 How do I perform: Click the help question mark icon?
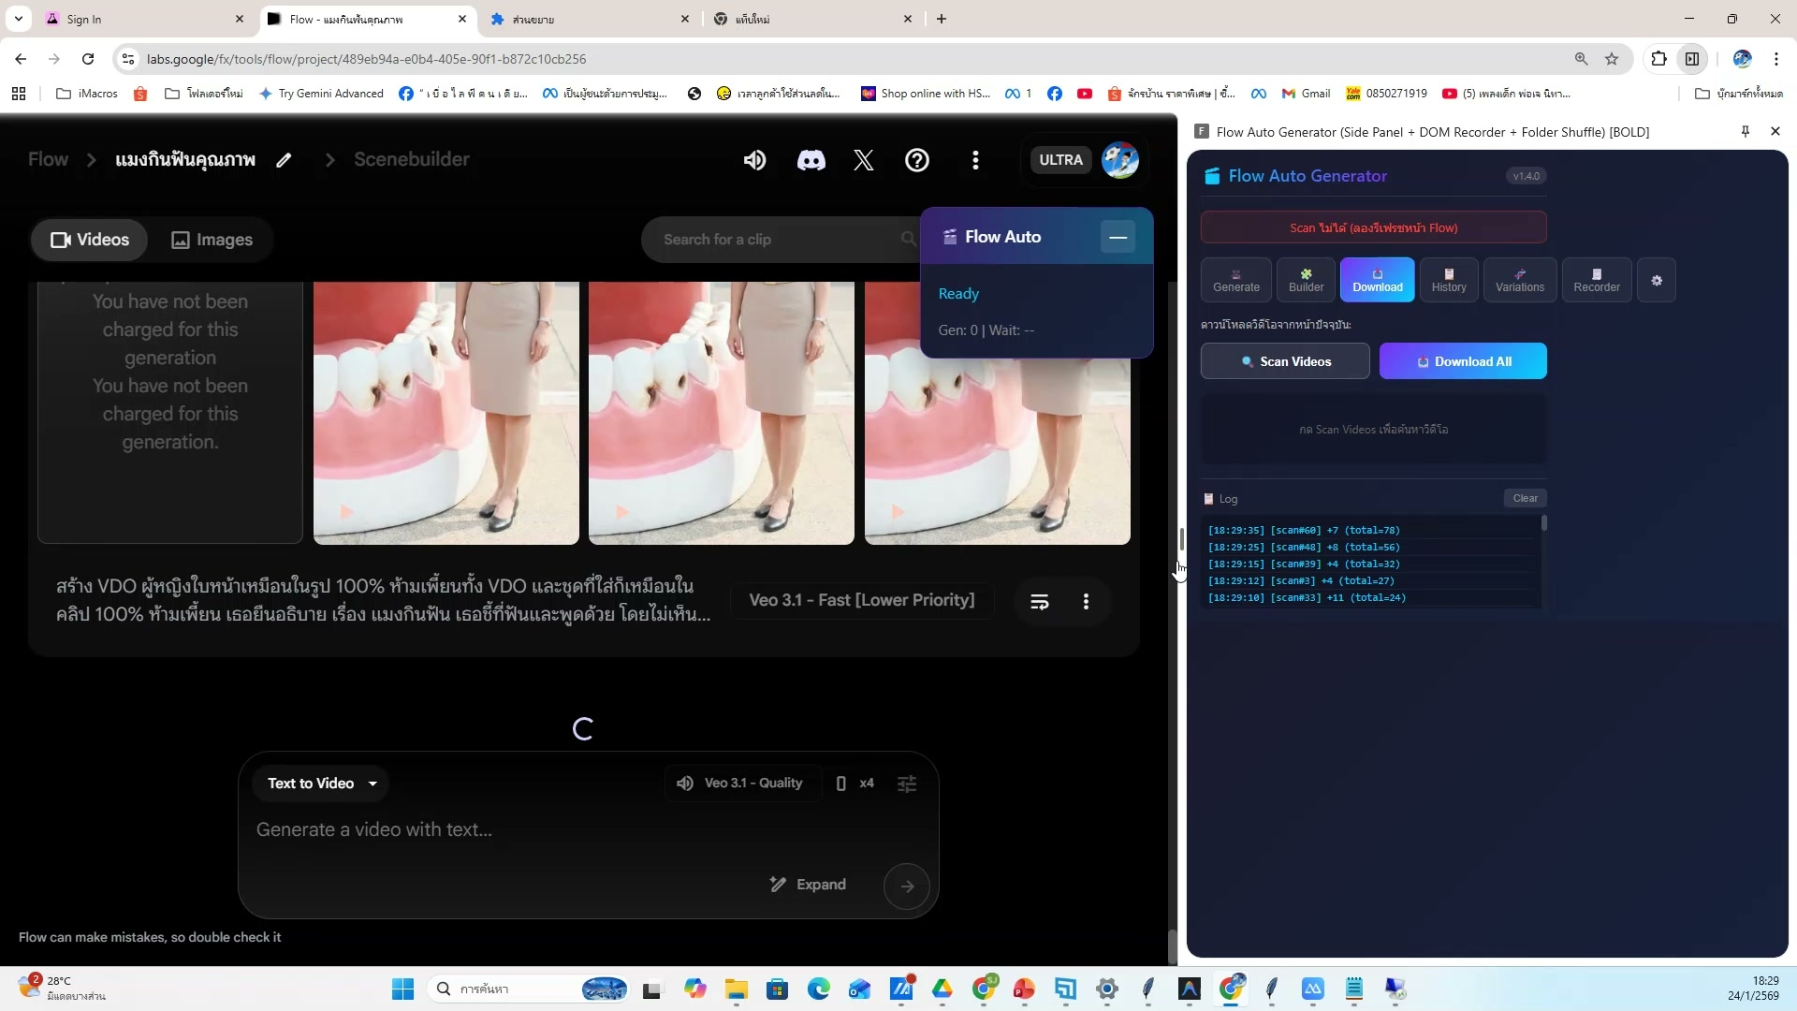pos(916,160)
